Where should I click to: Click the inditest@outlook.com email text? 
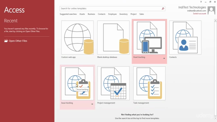(197, 11)
